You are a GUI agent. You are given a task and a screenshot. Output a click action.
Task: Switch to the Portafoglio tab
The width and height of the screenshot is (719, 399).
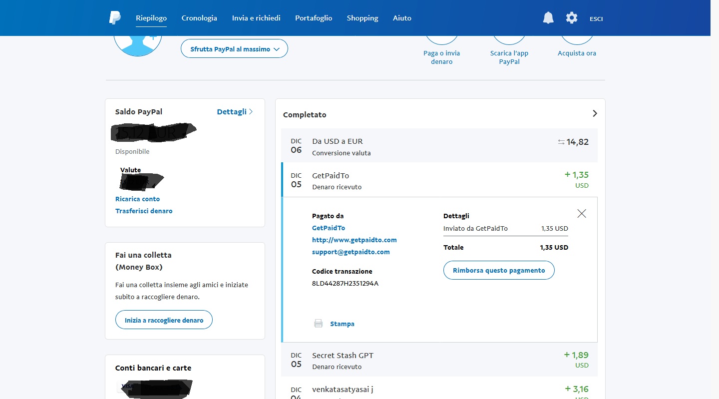coord(314,18)
